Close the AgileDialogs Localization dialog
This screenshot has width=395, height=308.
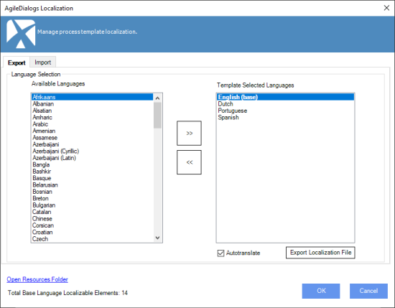point(386,8)
